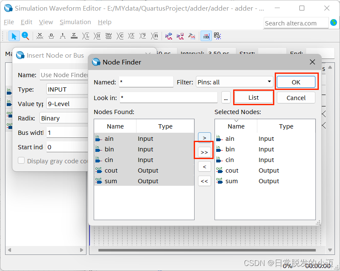Screen dimensions: 340x271
Task: Click the waveform vertical scroll-down arrow
Action: (x=330, y=250)
